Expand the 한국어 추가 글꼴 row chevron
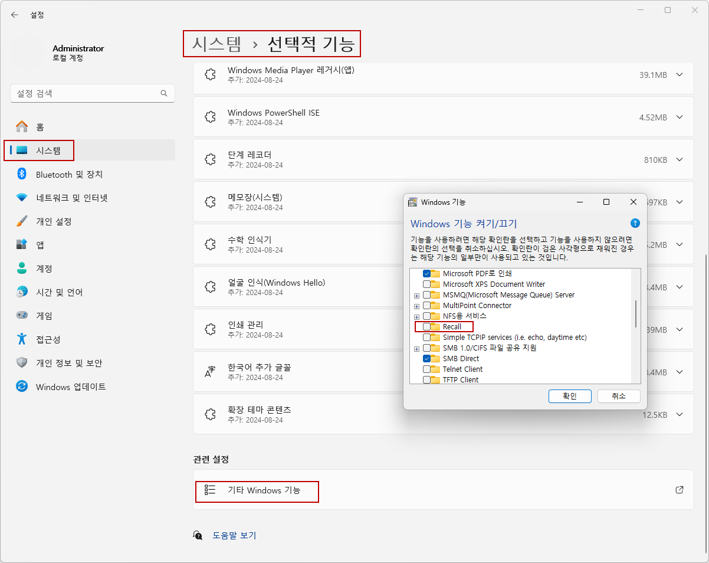This screenshot has width=709, height=563. (x=680, y=372)
